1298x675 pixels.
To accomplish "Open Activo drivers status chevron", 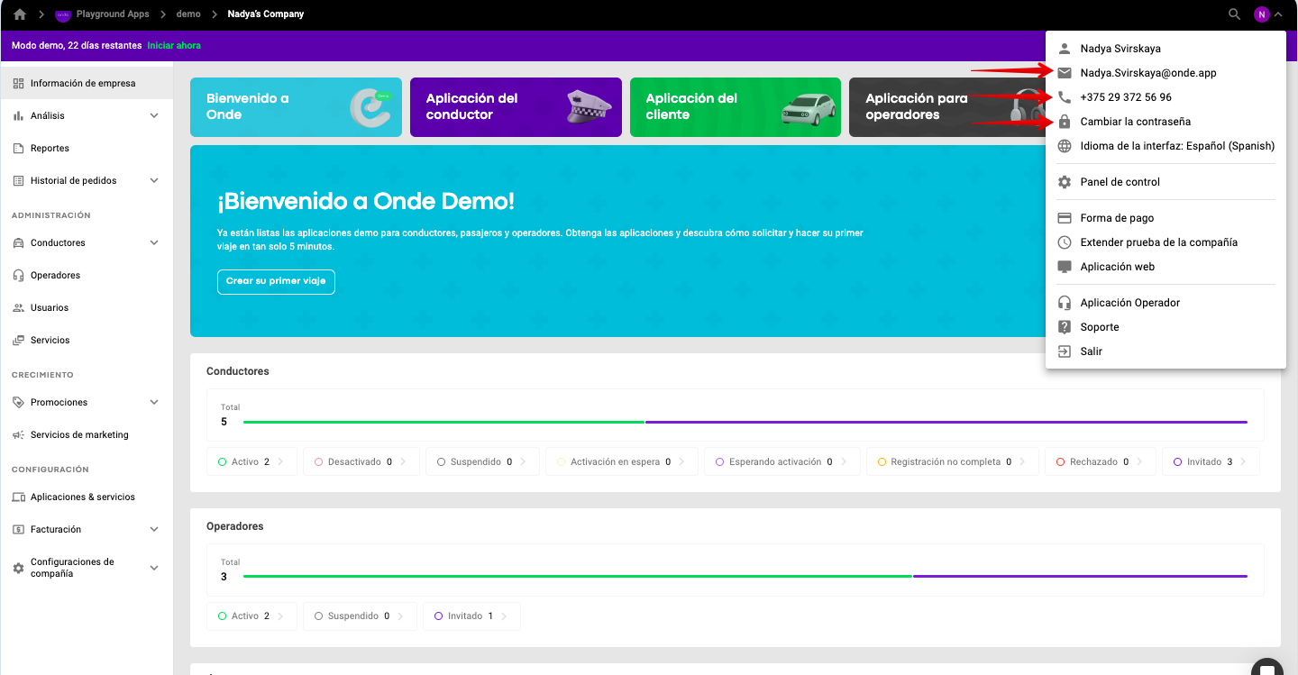I will tap(280, 462).
